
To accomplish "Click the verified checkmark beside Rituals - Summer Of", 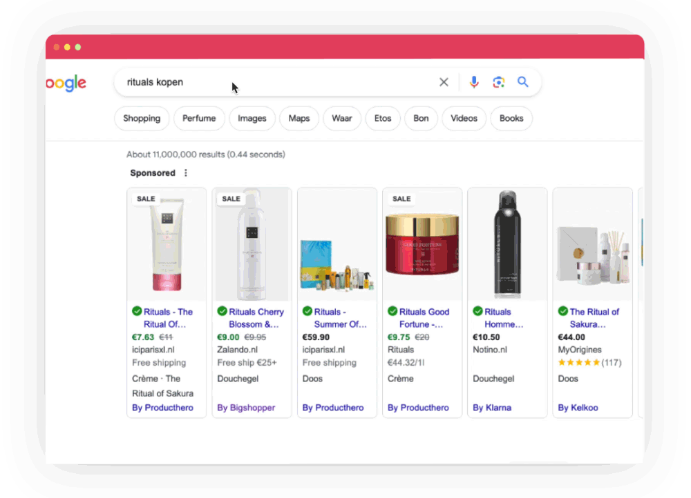I will pyautogui.click(x=307, y=312).
